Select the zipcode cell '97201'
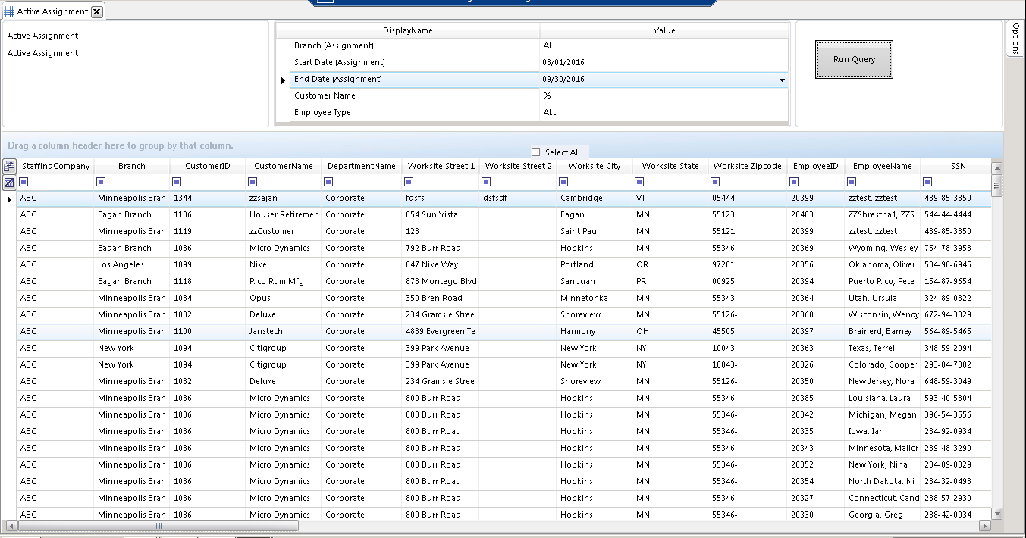Viewport: 1026px width, 538px height. pos(748,264)
